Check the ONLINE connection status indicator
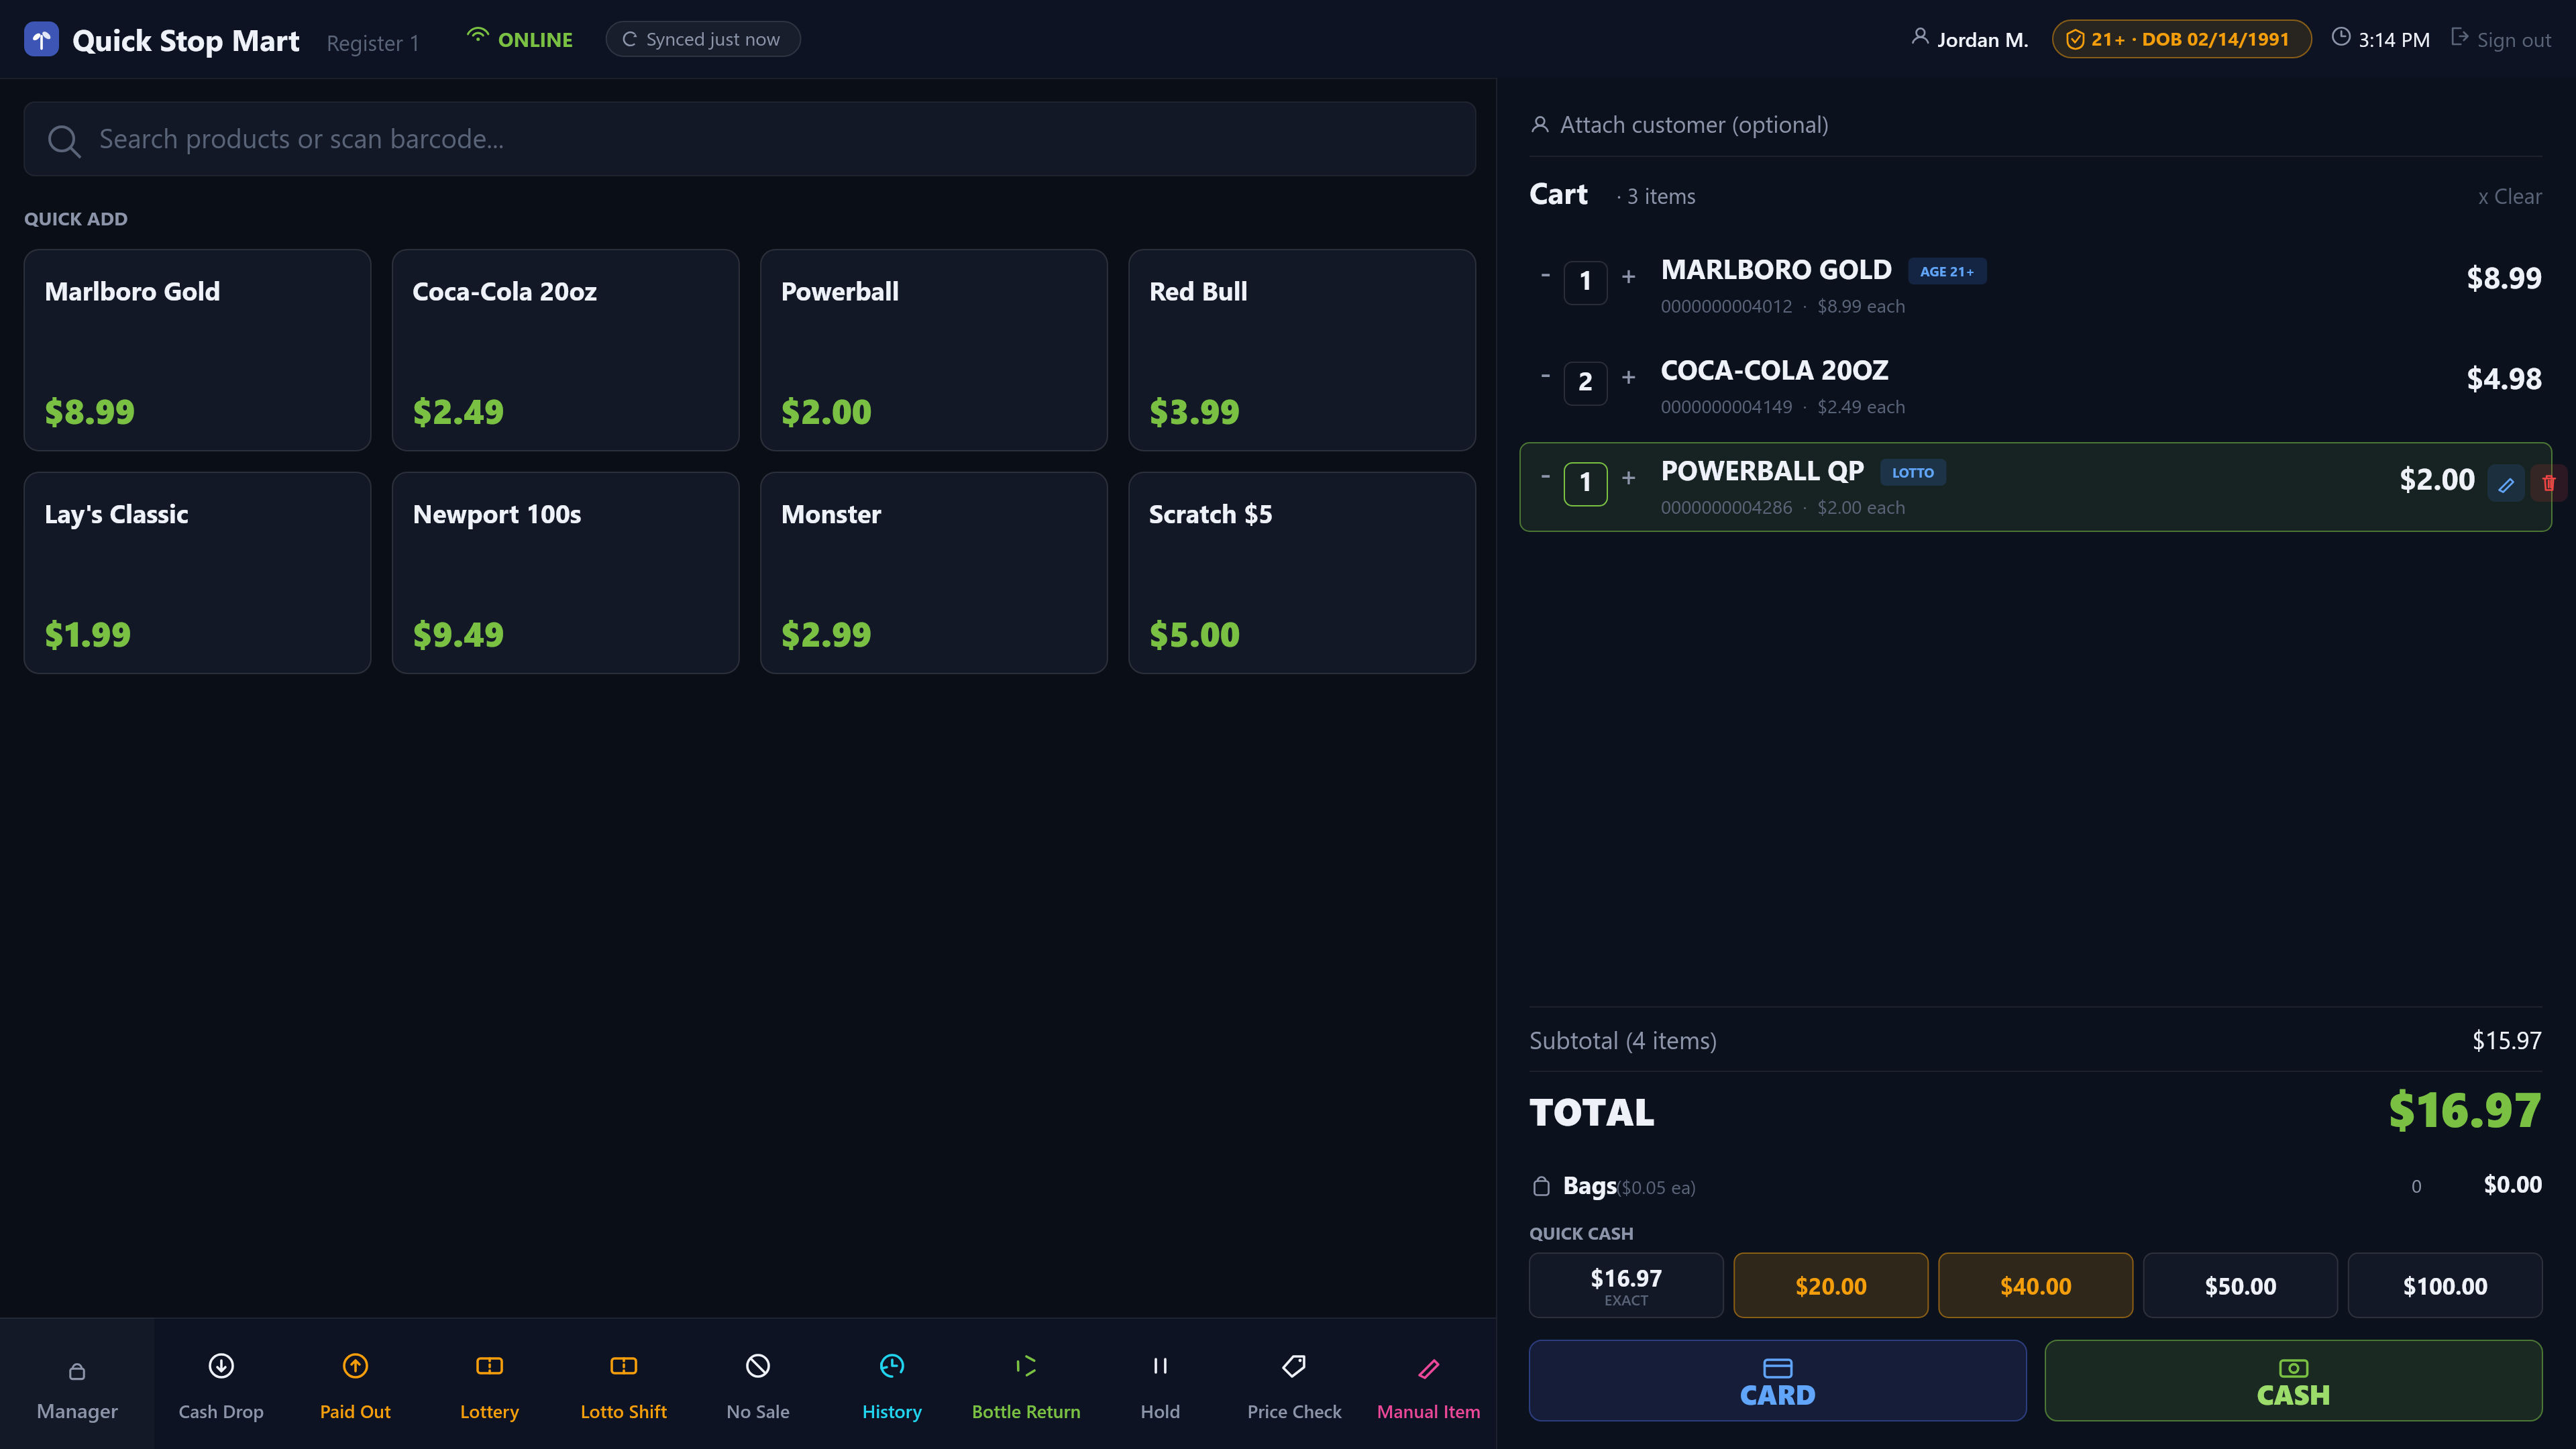 520,39
